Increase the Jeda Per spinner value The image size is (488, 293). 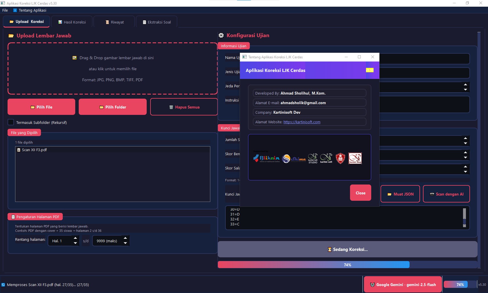(x=465, y=85)
